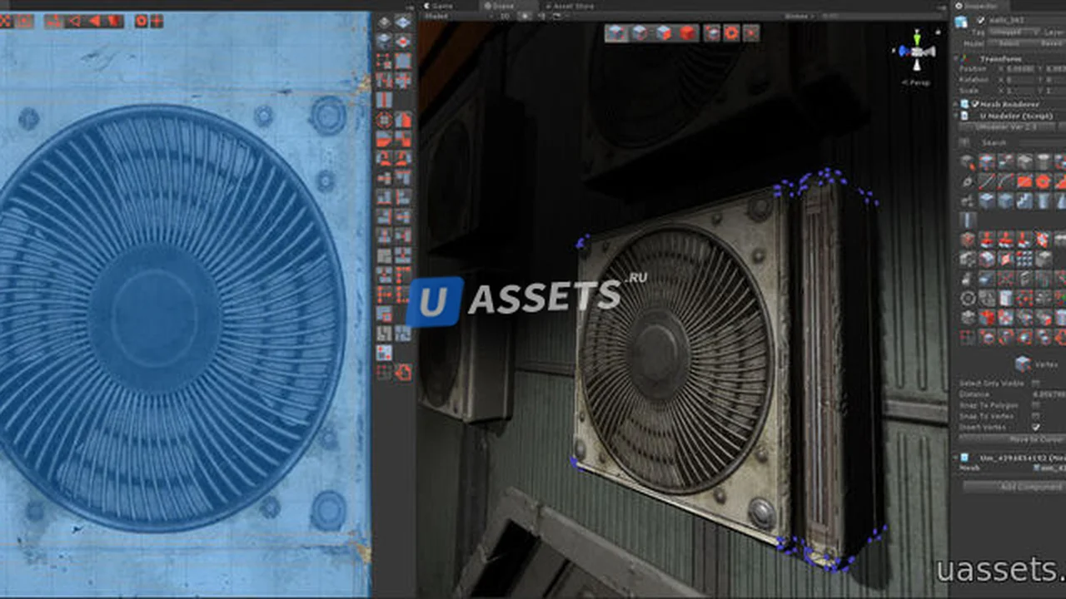Select the Line drawing tool

coord(986,181)
